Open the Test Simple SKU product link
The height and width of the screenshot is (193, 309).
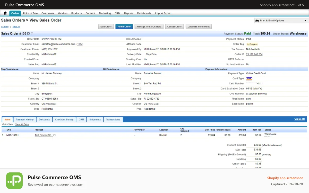(44, 135)
